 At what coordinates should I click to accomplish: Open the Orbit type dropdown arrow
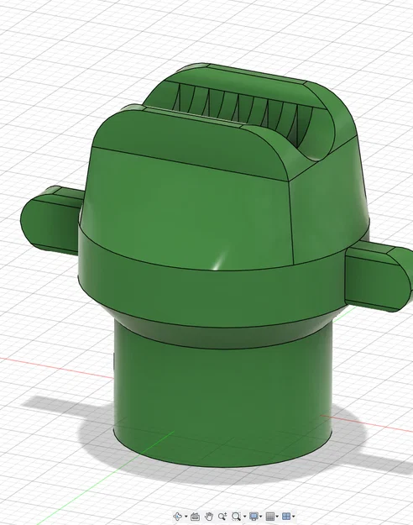tap(186, 517)
